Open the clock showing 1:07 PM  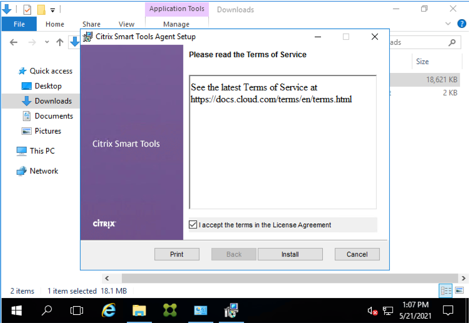coord(416,311)
